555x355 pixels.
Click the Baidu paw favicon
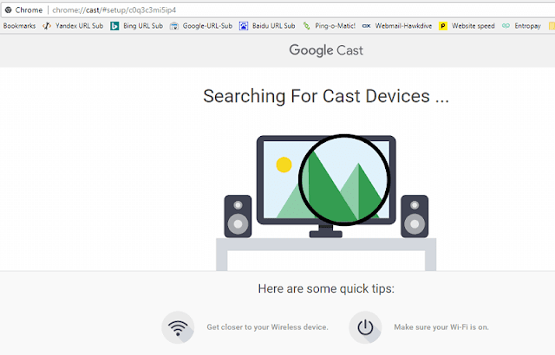[x=244, y=26]
